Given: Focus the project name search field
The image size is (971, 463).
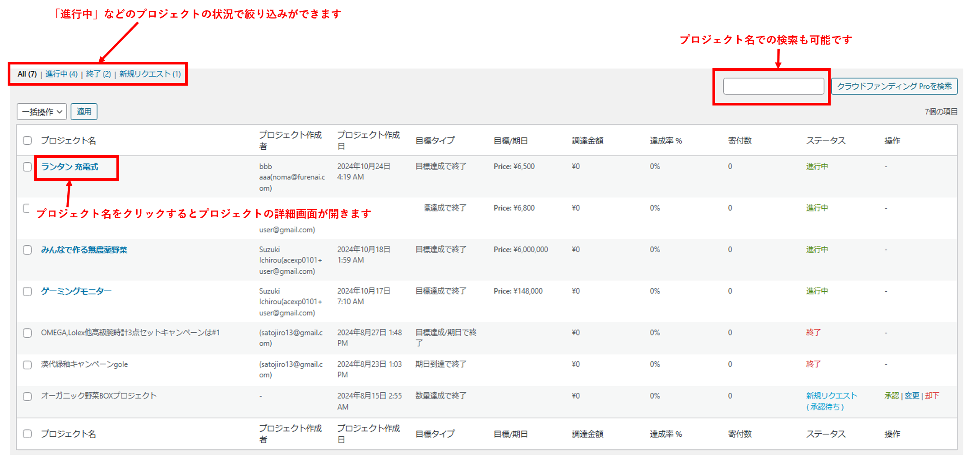Looking at the screenshot, I should click(773, 86).
